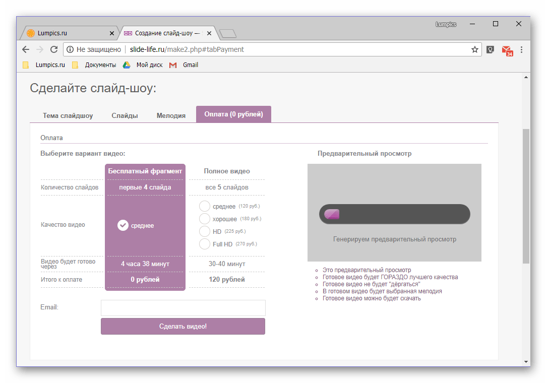Click the browser back arrow
This screenshot has height=383, width=547.
coord(26,49)
